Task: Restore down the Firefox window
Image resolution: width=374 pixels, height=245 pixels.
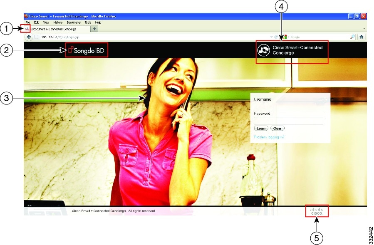Action: [x=357, y=16]
